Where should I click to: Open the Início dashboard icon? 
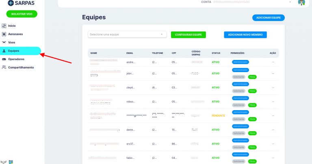4,26
